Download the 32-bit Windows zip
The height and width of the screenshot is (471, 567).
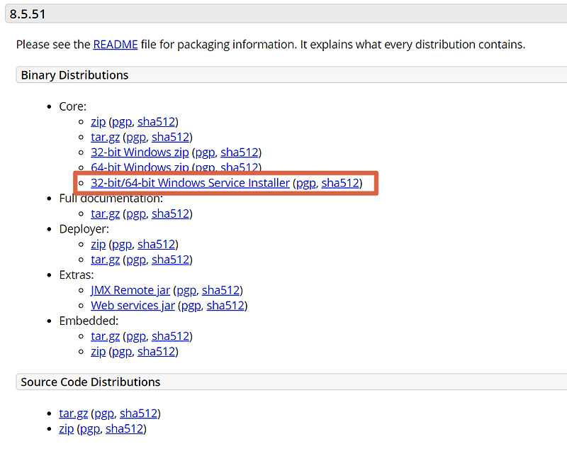point(140,152)
